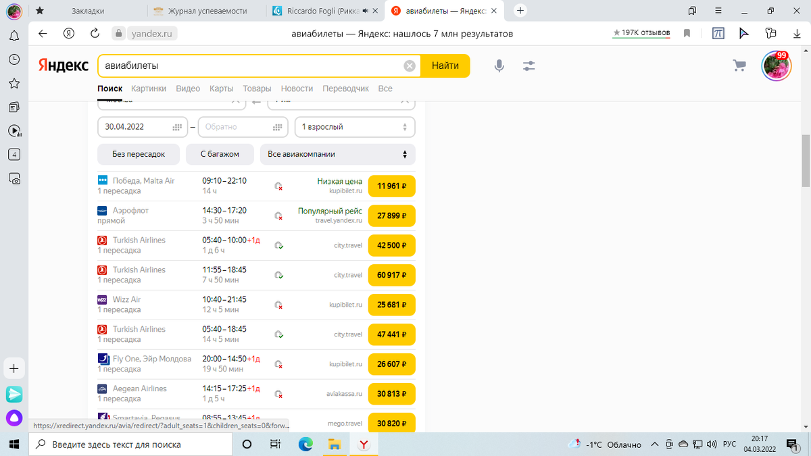Image resolution: width=811 pixels, height=456 pixels.
Task: Open the Yandex logo homepage link
Action: (63, 66)
